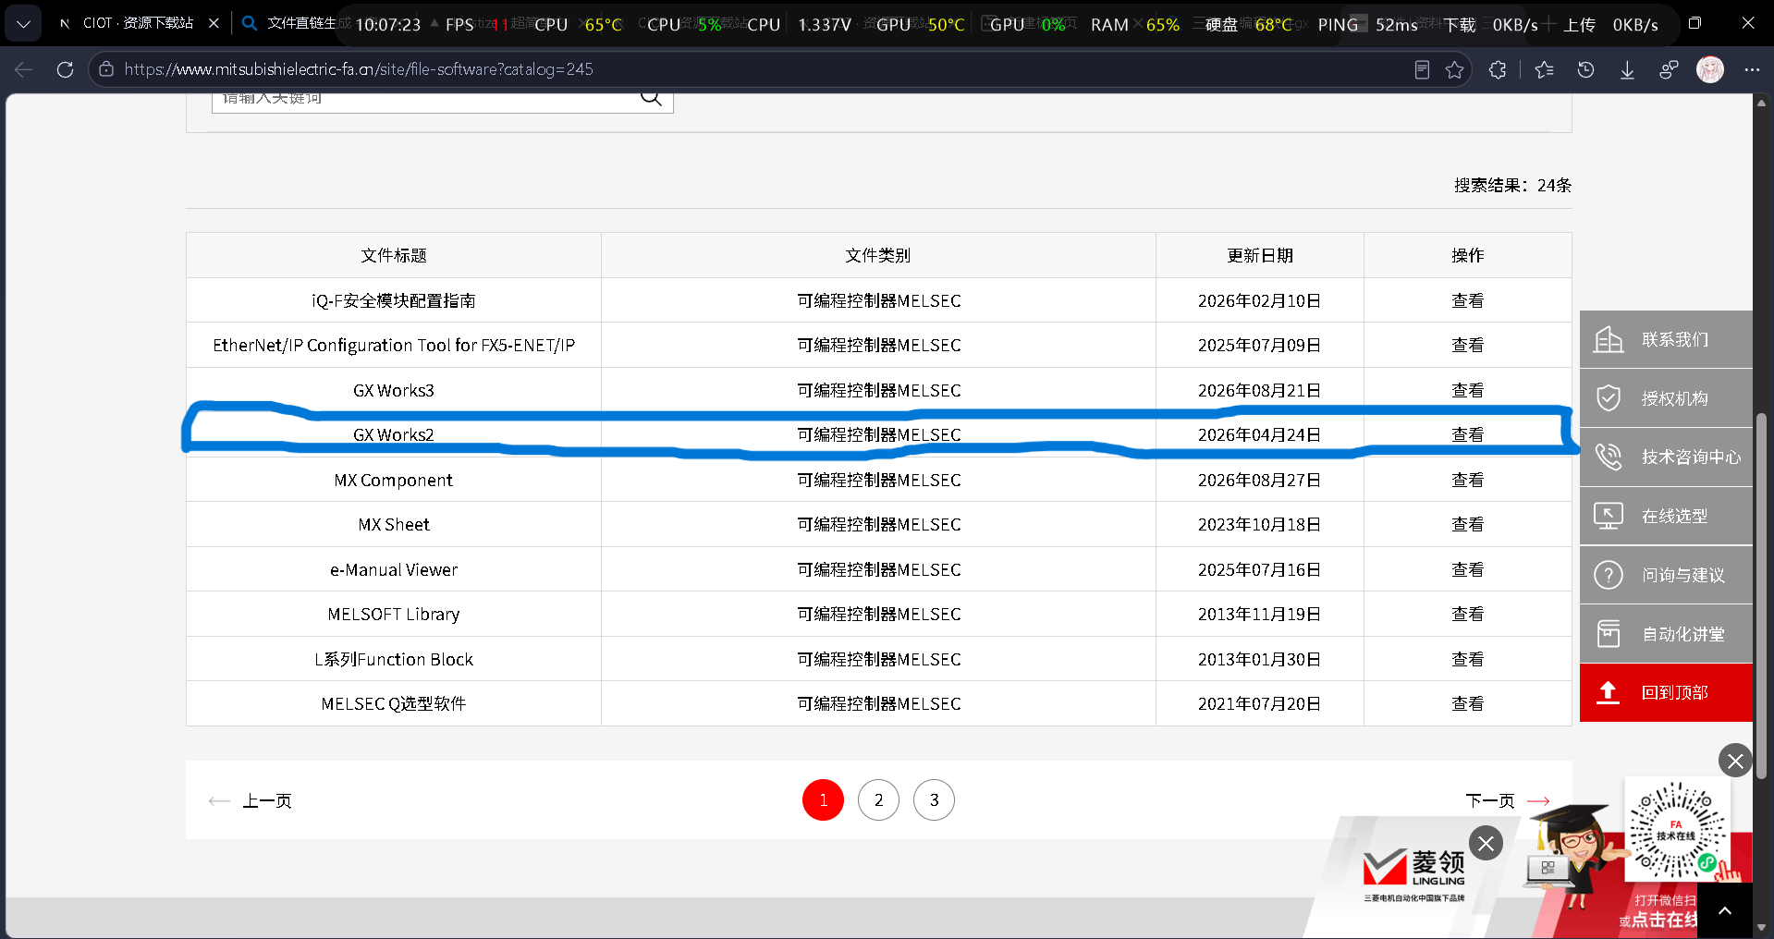Click 回到顶部 red button

click(x=1666, y=692)
